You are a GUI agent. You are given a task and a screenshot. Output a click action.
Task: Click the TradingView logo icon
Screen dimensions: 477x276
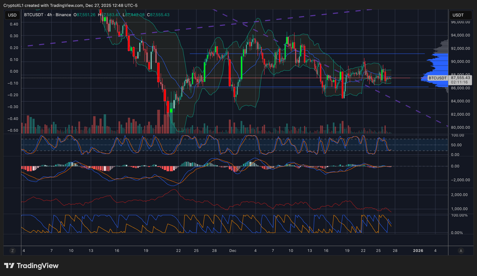coord(9,265)
